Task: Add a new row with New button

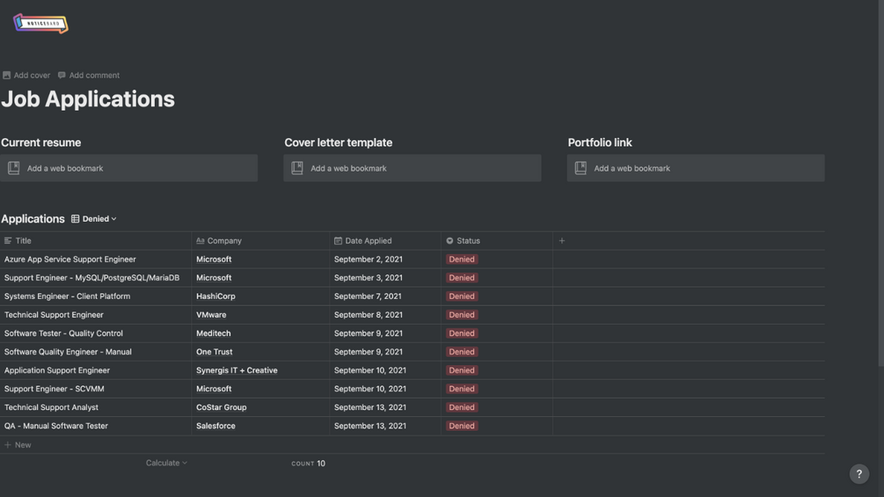Action: click(x=18, y=445)
